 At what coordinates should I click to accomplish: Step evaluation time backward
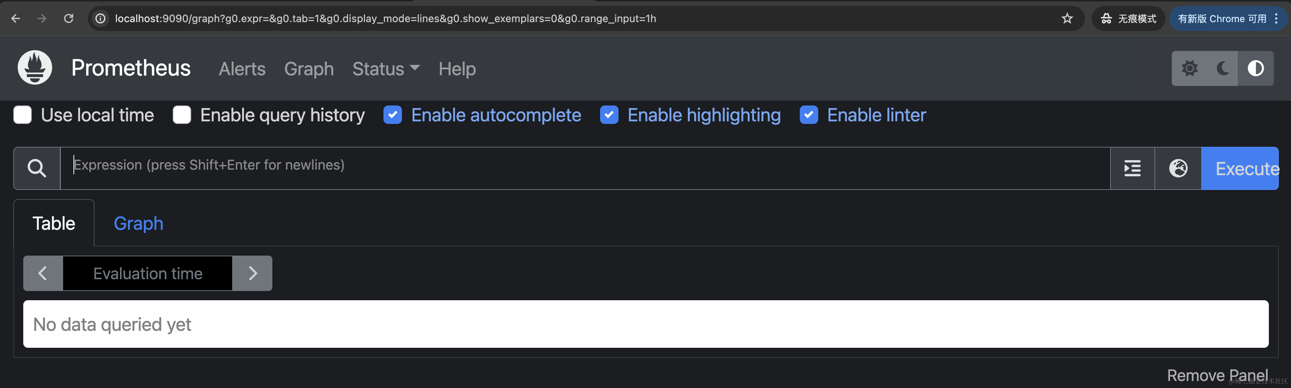pos(43,273)
